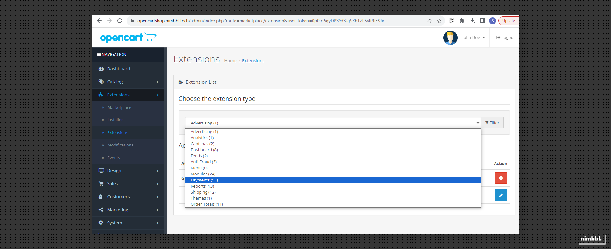The height and width of the screenshot is (249, 611).
Task: Open the browser profile avatar S
Action: pos(493,21)
